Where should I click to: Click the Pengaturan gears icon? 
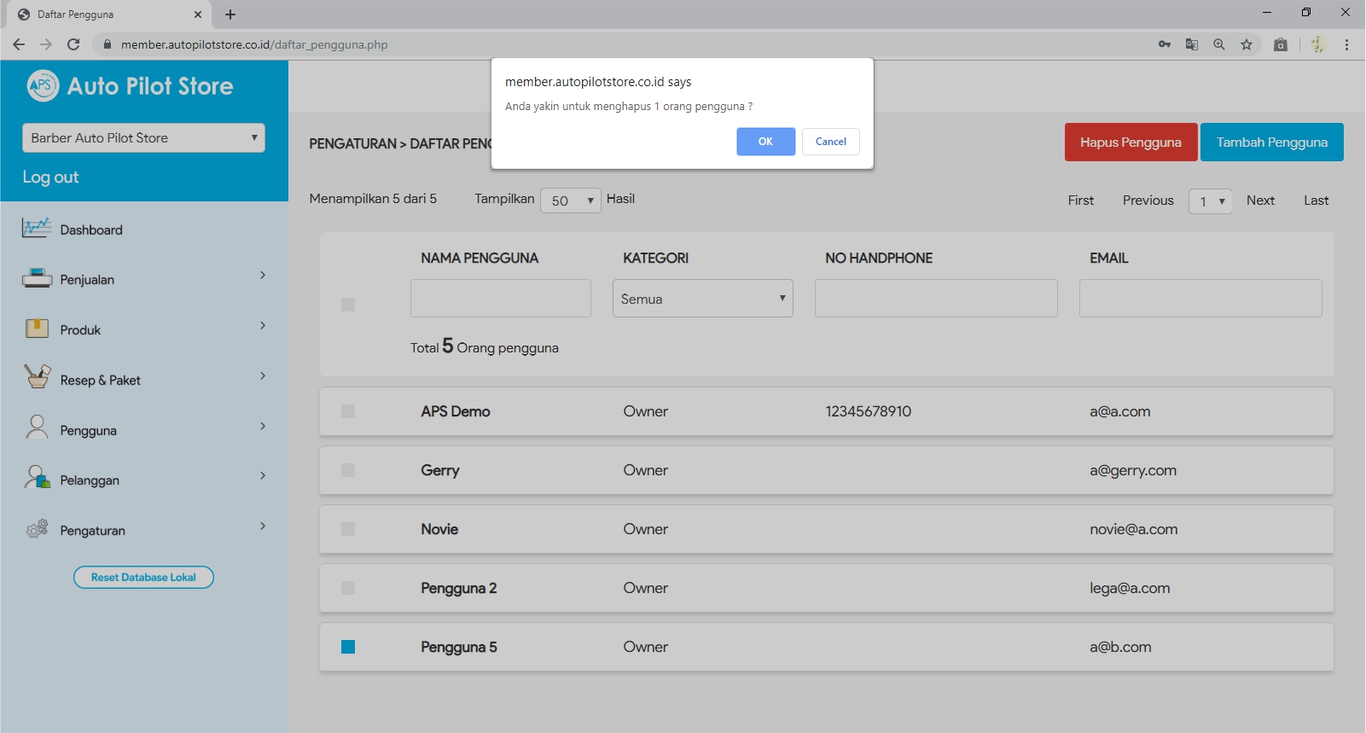[x=37, y=530]
